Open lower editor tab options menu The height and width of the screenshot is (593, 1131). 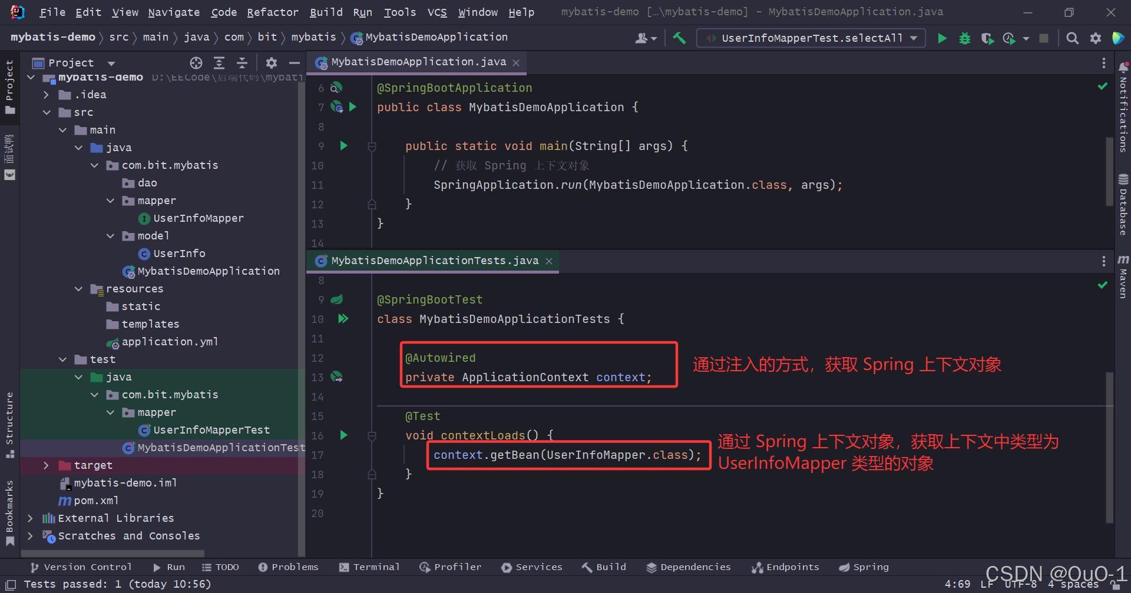1104,261
